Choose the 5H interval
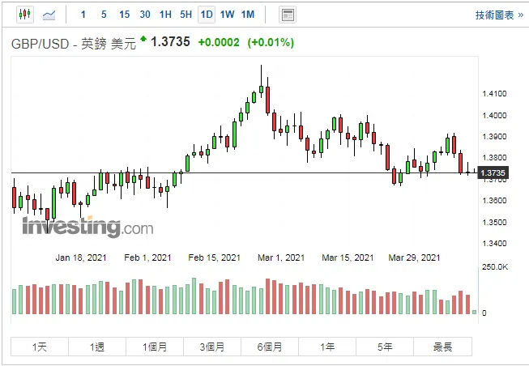529x366 pixels. [186, 15]
